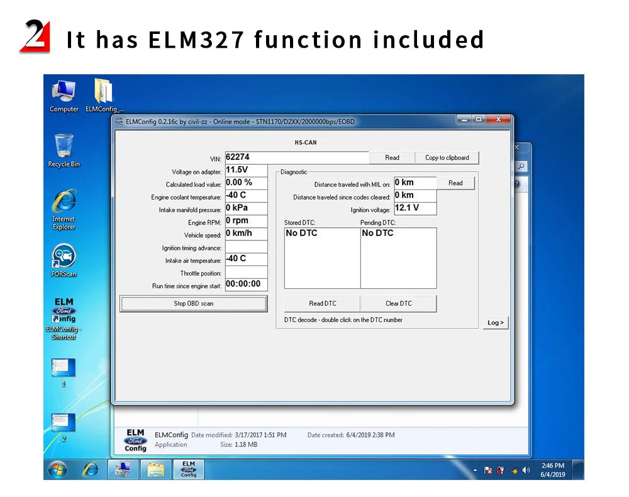Click Intake manifold pressure field
This screenshot has width=629, height=497.
tap(247, 208)
